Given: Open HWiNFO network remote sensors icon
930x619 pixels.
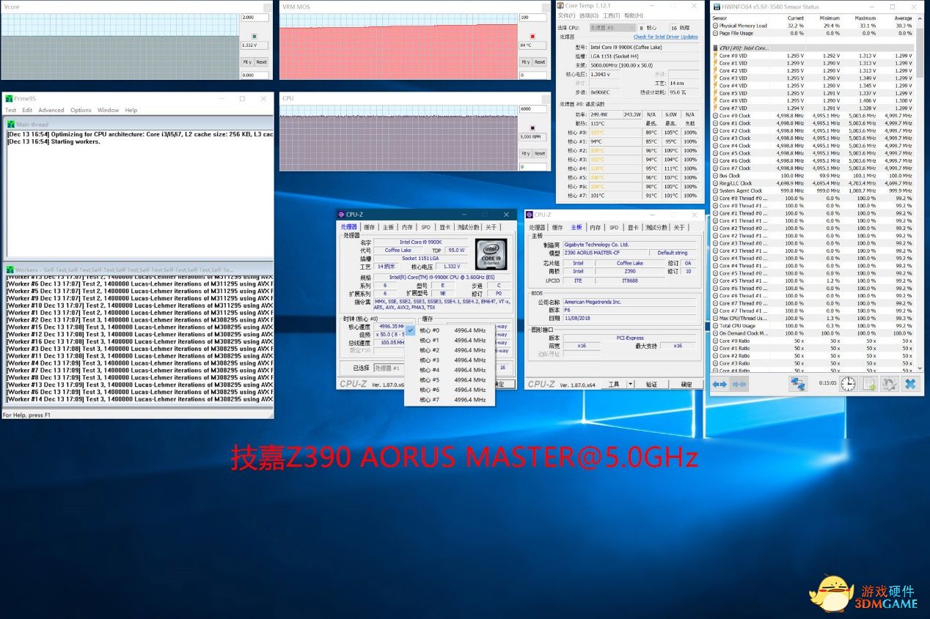Looking at the screenshot, I should (798, 384).
